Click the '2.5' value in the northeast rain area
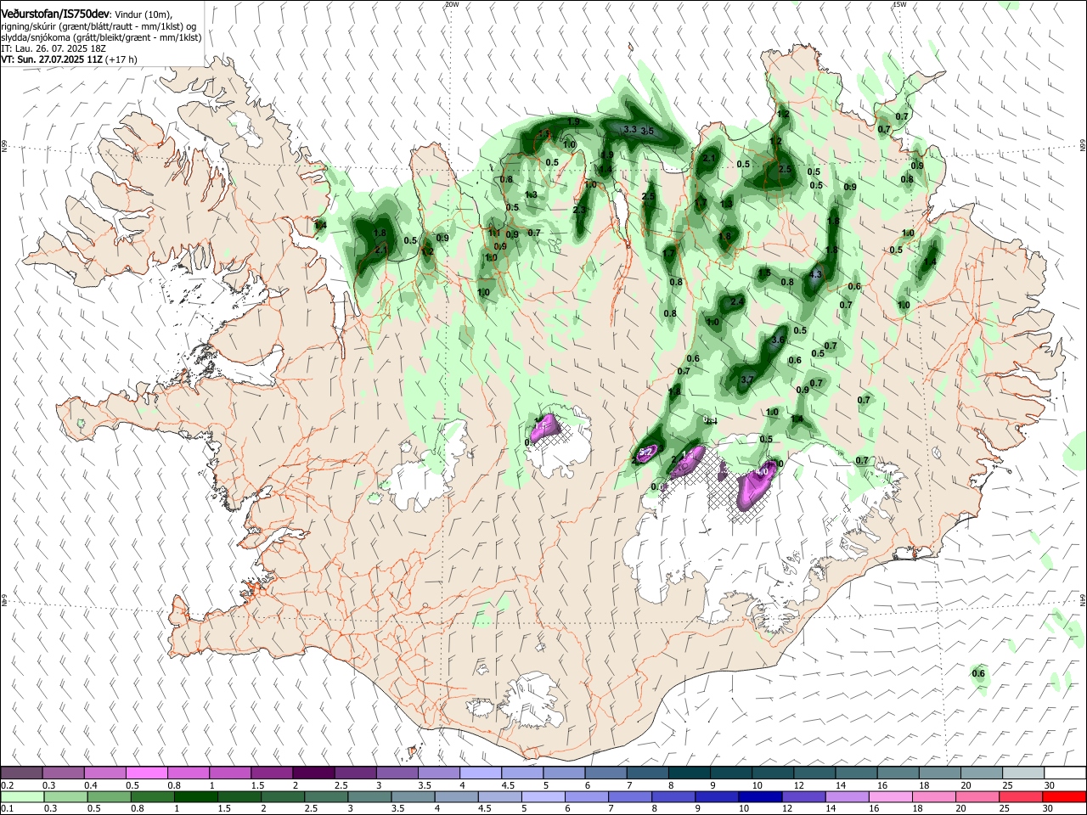Image resolution: width=1087 pixels, height=815 pixels. (785, 169)
